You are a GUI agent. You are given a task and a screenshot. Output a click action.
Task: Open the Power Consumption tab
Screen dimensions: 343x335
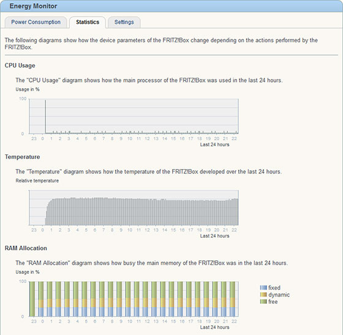click(36, 22)
